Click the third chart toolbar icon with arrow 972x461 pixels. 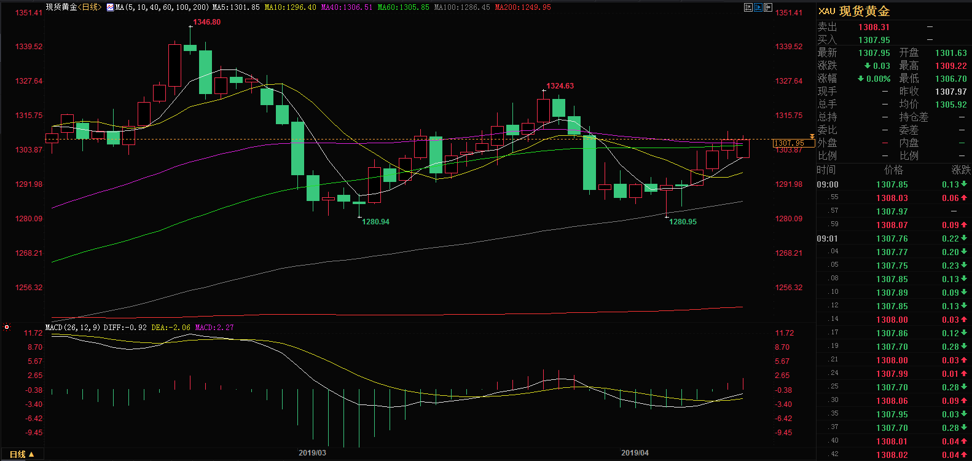click(768, 7)
